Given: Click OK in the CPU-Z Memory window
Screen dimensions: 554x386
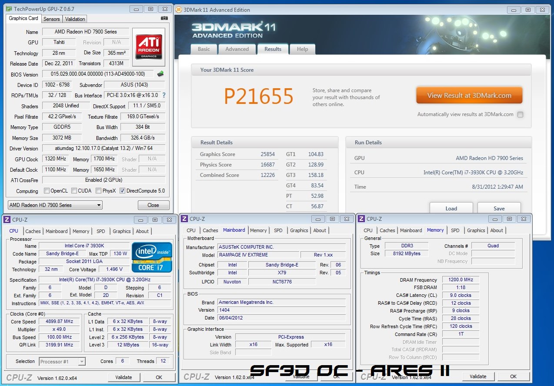Looking at the screenshot, I should click(514, 376).
